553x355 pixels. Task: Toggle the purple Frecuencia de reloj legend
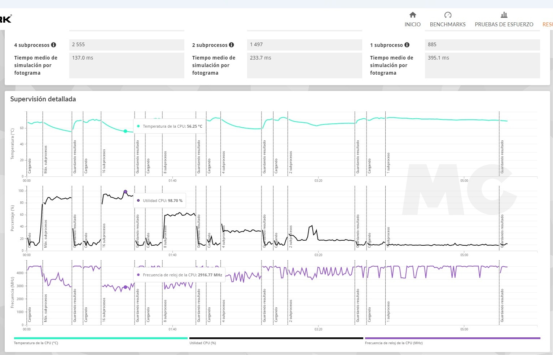click(x=452, y=338)
